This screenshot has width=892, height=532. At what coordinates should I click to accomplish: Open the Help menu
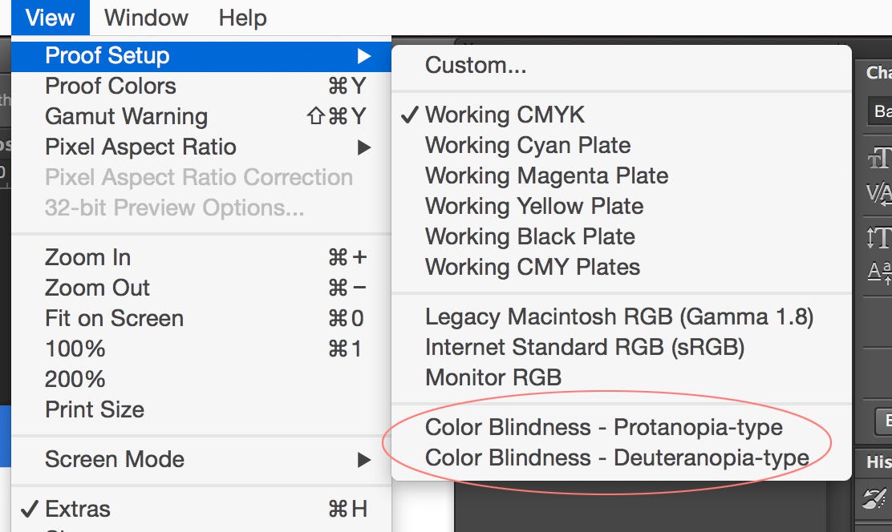coord(243,18)
